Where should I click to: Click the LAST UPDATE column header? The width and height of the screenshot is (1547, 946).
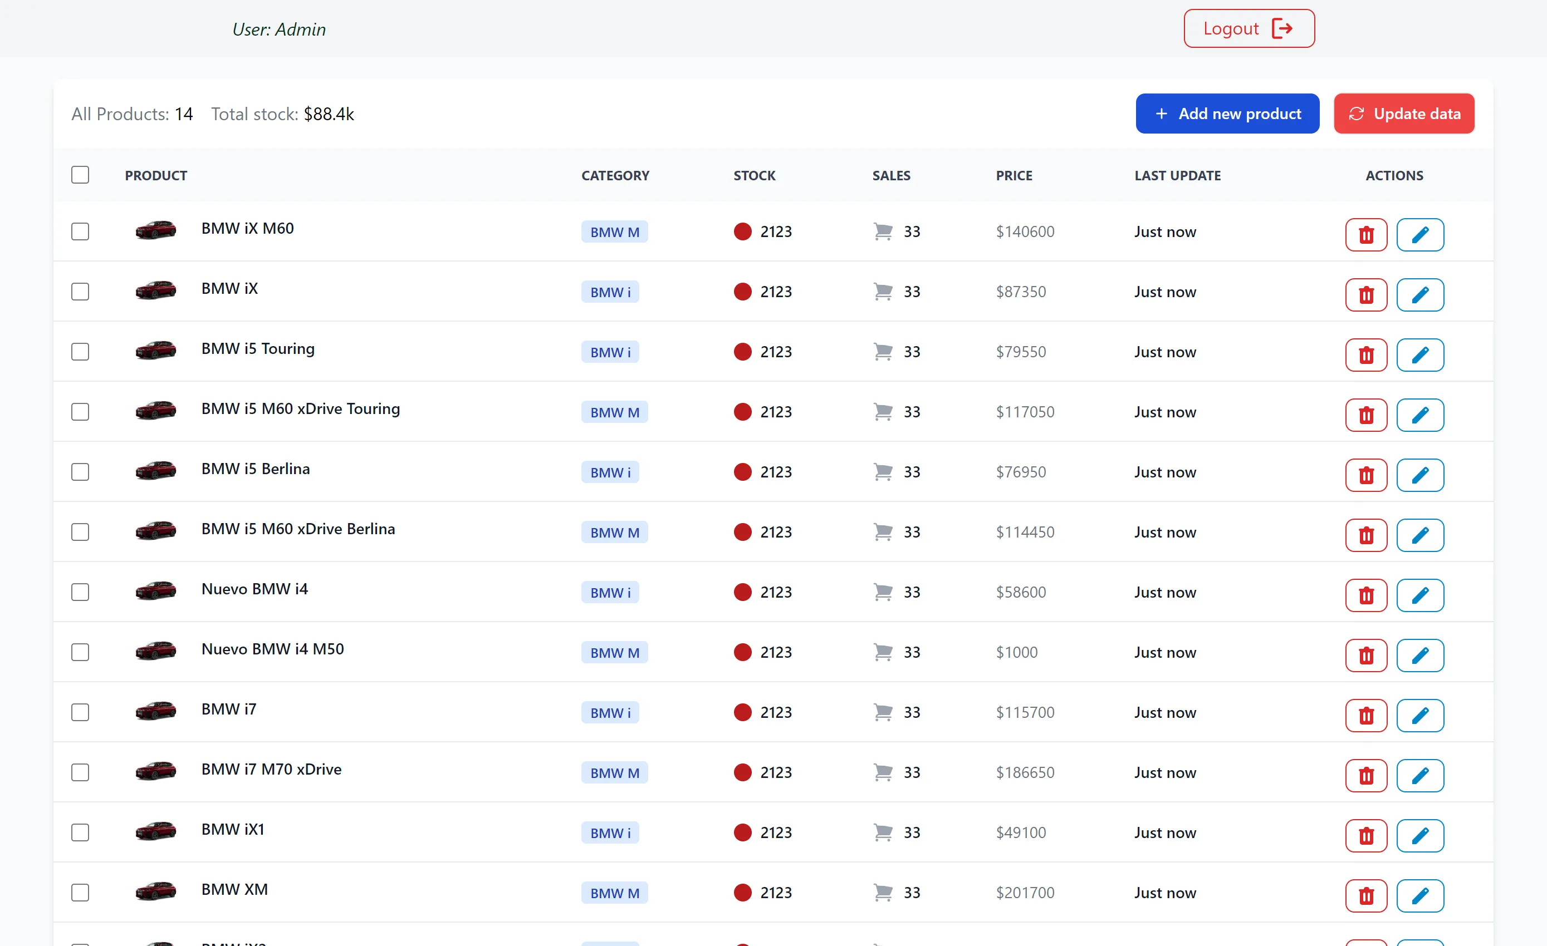(1177, 176)
